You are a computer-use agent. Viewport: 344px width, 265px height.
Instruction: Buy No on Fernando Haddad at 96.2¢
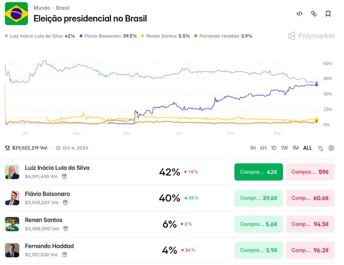(310, 250)
